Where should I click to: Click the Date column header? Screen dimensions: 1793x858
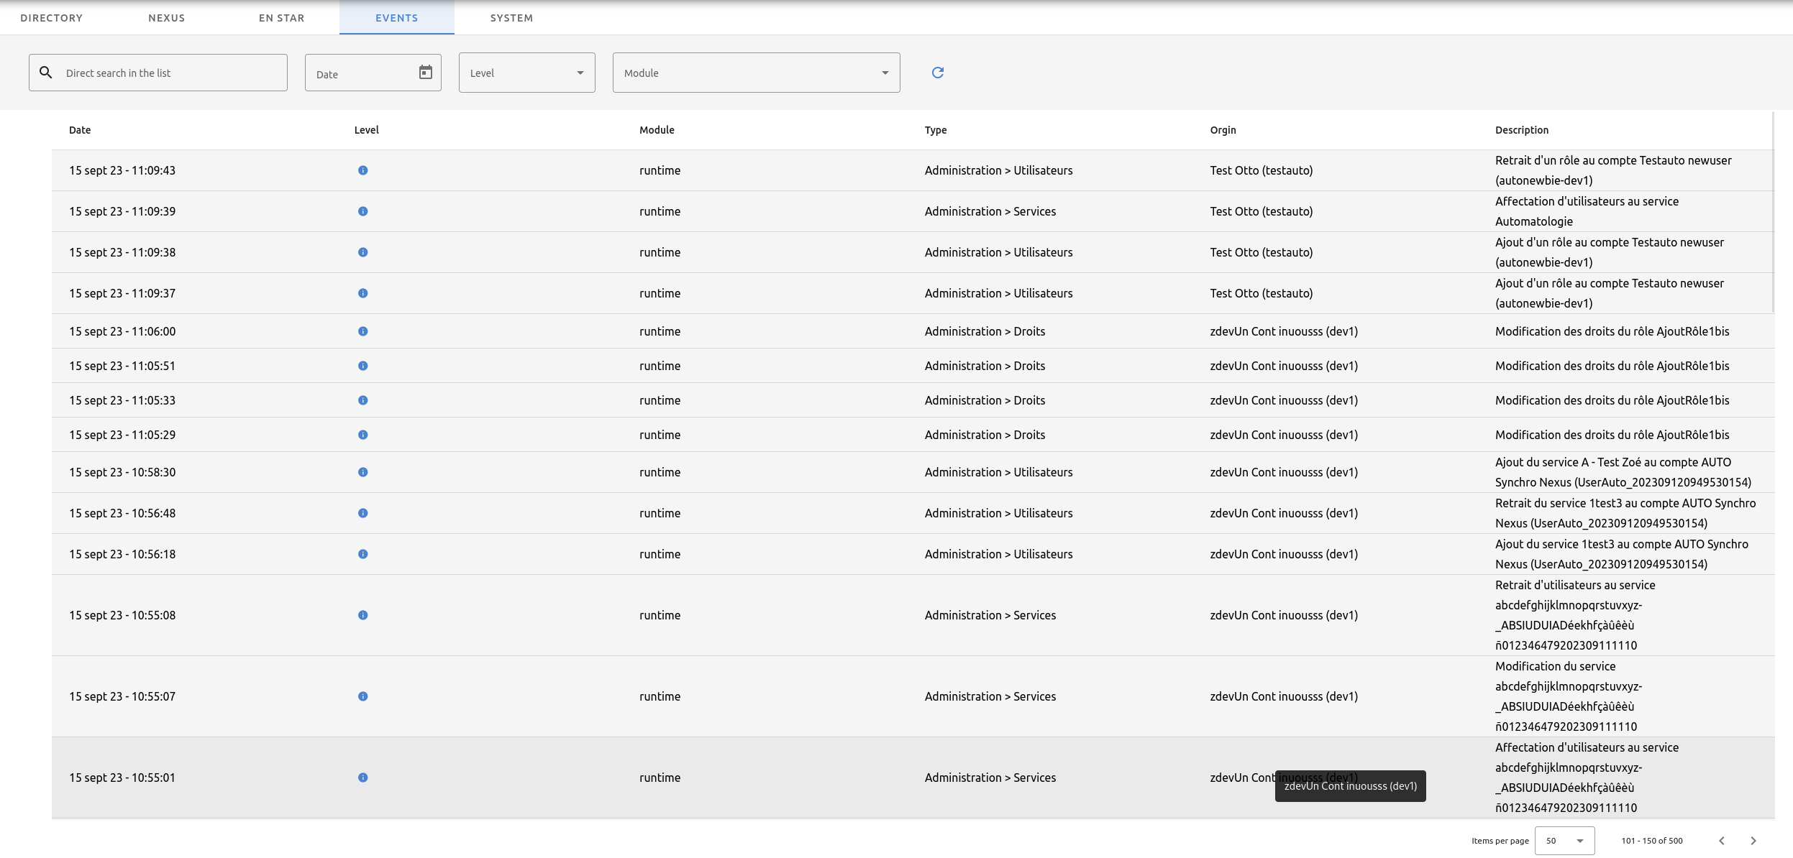tap(80, 130)
